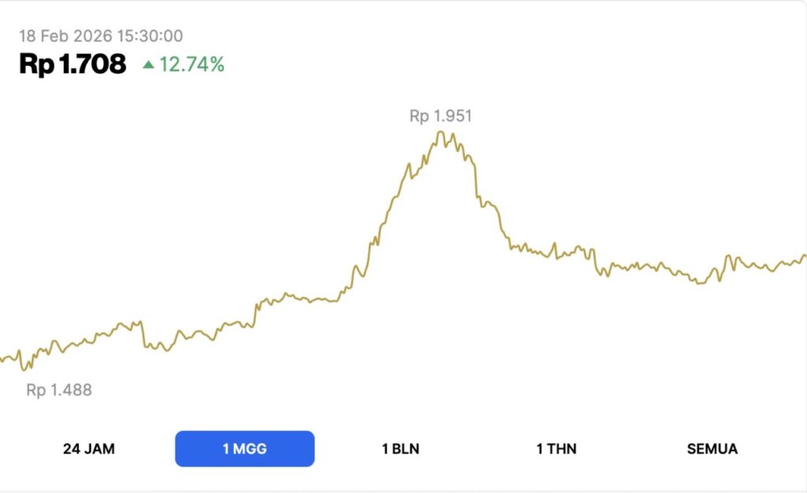
Task: Click the leftmost start of the price line
Action: click(2, 360)
